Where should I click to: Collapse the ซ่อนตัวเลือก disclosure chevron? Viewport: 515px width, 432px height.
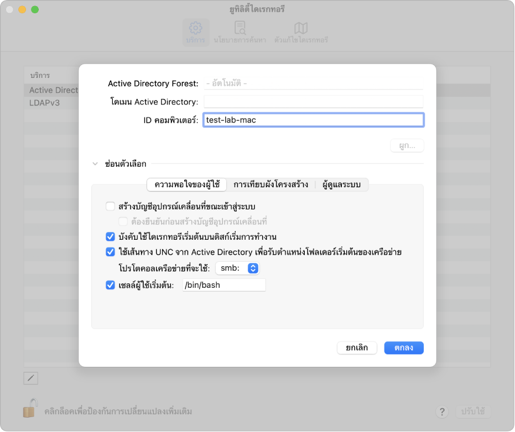pyautogui.click(x=95, y=164)
